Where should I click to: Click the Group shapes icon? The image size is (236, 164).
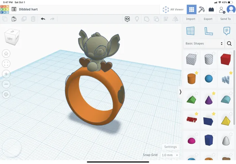coord(147,19)
